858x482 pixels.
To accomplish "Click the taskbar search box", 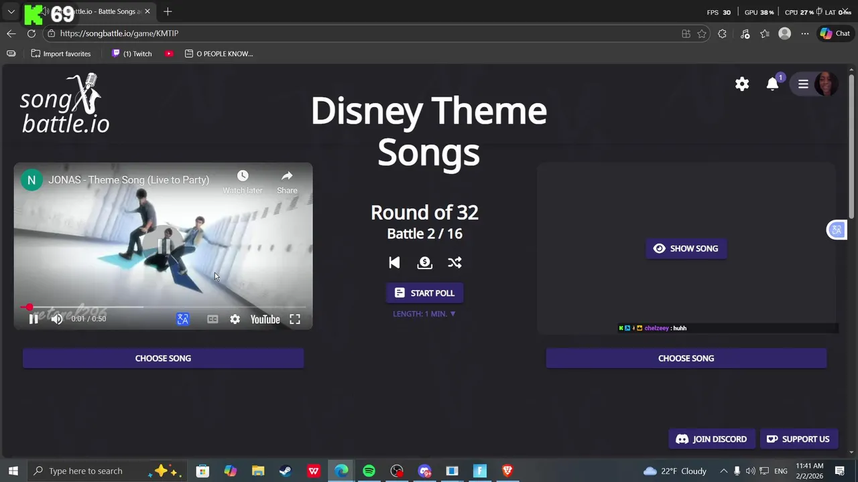I will pyautogui.click(x=108, y=471).
